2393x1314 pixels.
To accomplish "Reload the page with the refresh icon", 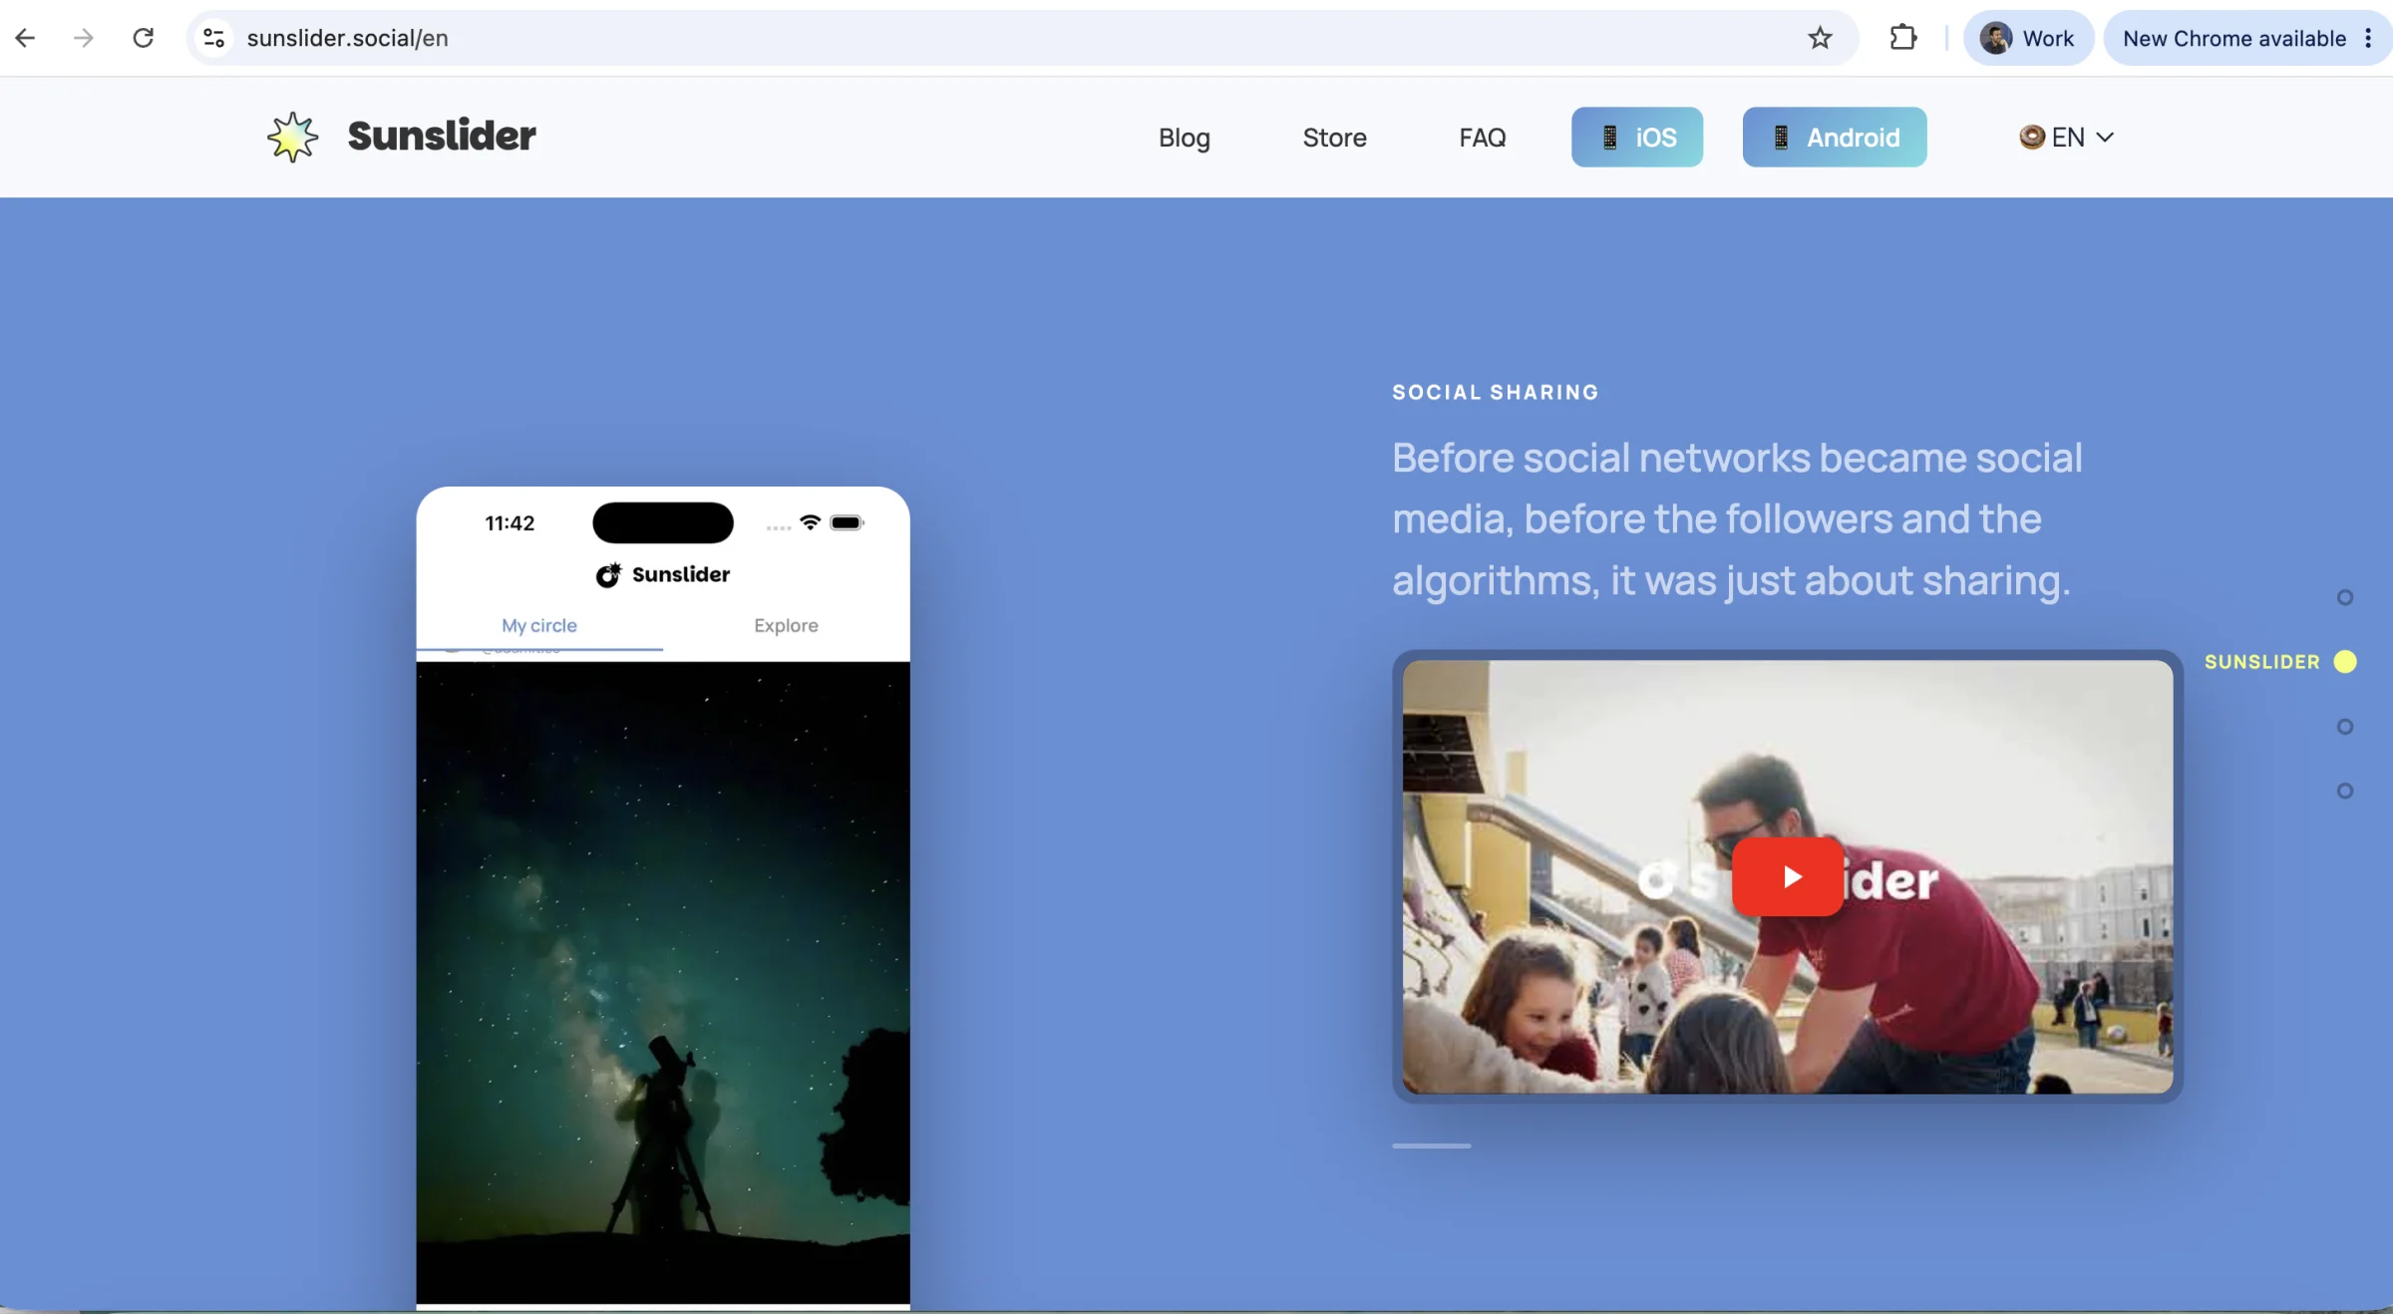I will click(x=144, y=38).
